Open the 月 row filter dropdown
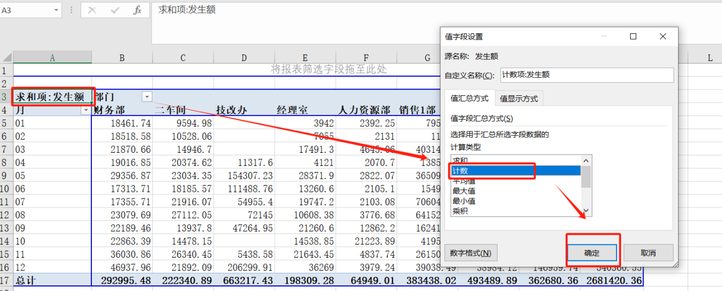The width and height of the screenshot is (722, 291). pos(86,111)
